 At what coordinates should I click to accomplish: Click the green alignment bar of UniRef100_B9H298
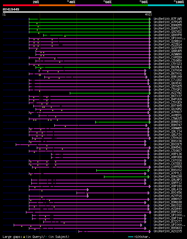pyautogui.click(x=127, y=177)
